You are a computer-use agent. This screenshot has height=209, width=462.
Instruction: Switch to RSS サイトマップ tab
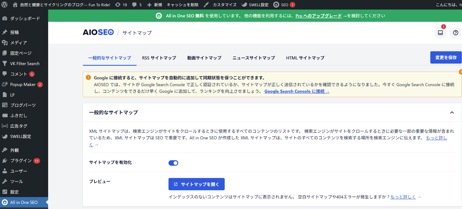[x=159, y=58]
